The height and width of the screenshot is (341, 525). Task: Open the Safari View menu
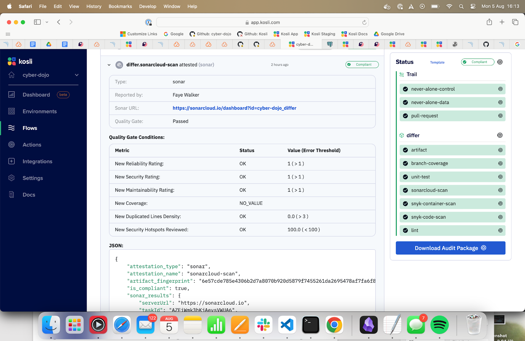[74, 6]
